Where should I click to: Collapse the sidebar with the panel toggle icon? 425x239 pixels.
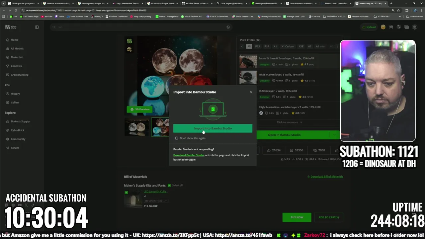(37, 27)
